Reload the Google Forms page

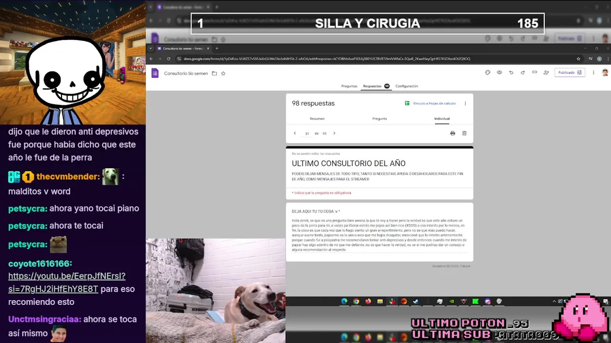[x=169, y=59]
